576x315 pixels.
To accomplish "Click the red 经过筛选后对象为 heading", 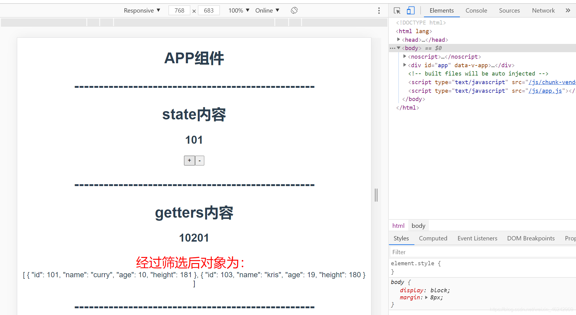I will (190, 262).
